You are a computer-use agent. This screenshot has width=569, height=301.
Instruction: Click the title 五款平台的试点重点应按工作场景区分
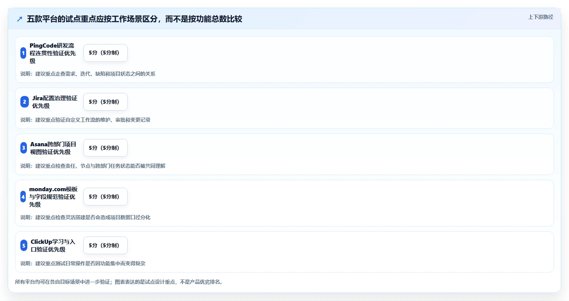click(134, 19)
